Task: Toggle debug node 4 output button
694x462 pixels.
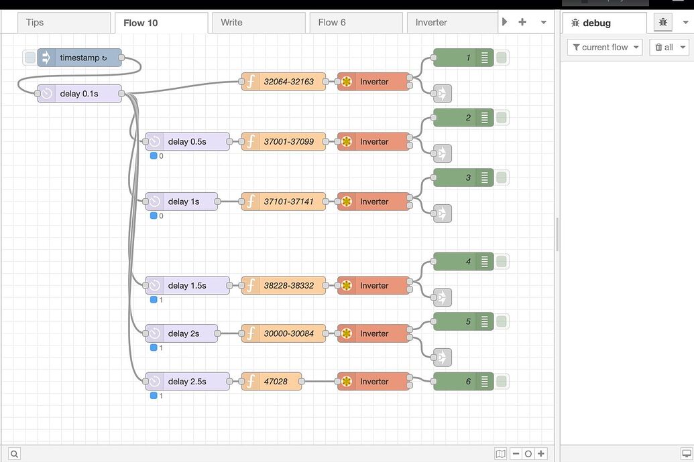Action: point(502,262)
